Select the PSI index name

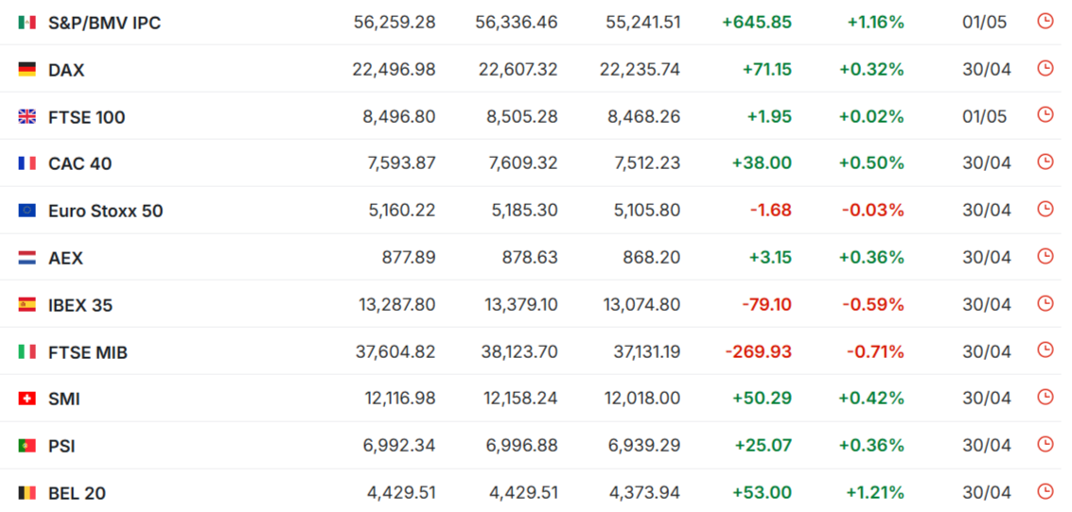point(62,447)
